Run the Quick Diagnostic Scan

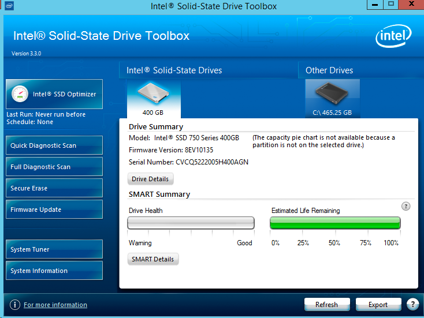(x=54, y=145)
